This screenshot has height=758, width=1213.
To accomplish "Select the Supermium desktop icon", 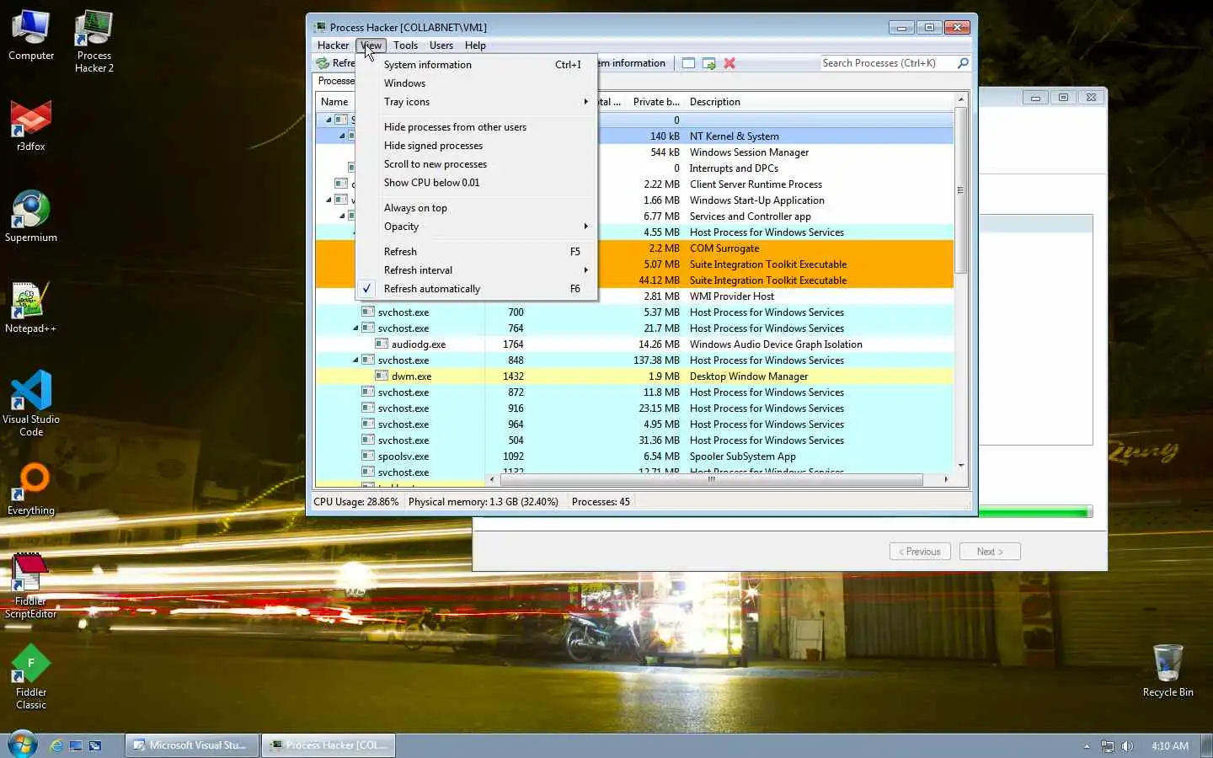I will [31, 217].
